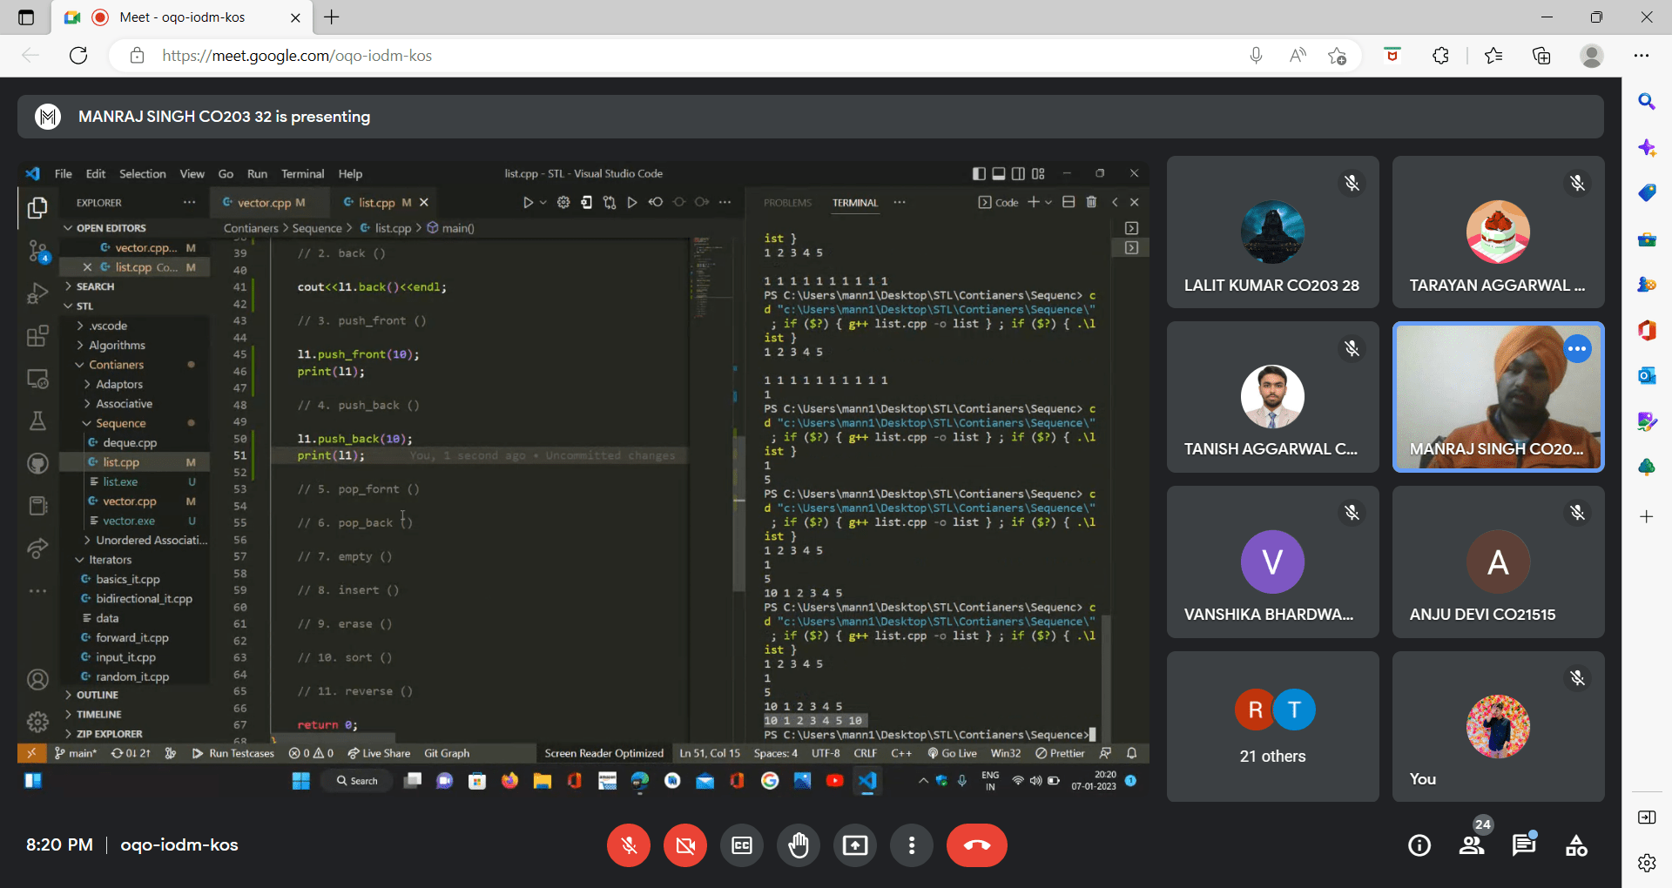Open Edge Settings and more menu
1672x888 pixels.
coord(1642,56)
